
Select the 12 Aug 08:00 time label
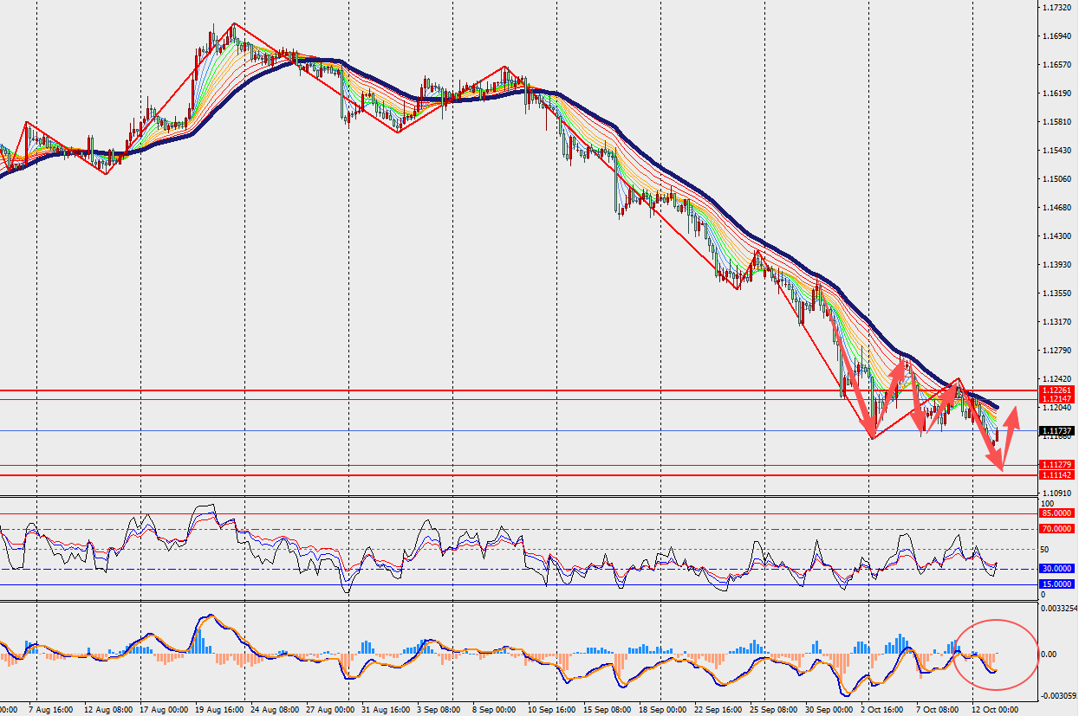107,708
